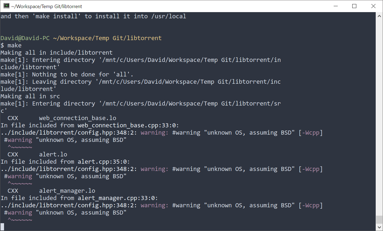Screen dimensions: 383x231
Task: Close the terminal window
Action: (373, 6)
